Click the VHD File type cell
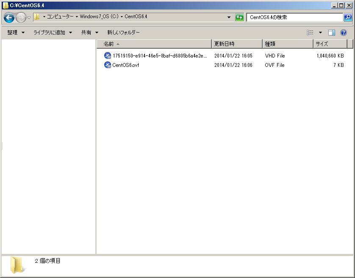The width and height of the screenshot is (355, 278). (275, 56)
